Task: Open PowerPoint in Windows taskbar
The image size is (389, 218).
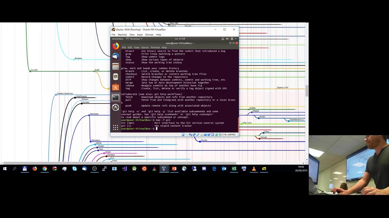Action: [x=174, y=169]
